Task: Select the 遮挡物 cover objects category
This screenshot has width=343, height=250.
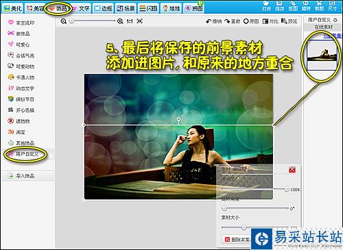Action: pyautogui.click(x=19, y=121)
